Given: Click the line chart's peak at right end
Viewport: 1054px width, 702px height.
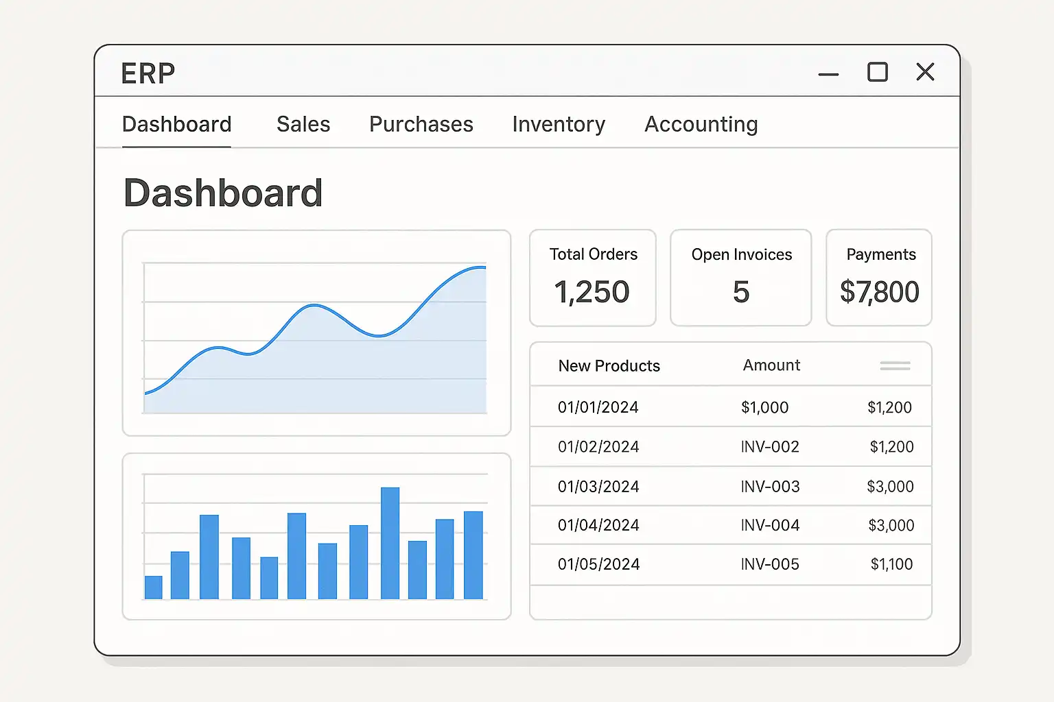Looking at the screenshot, I should [x=479, y=267].
